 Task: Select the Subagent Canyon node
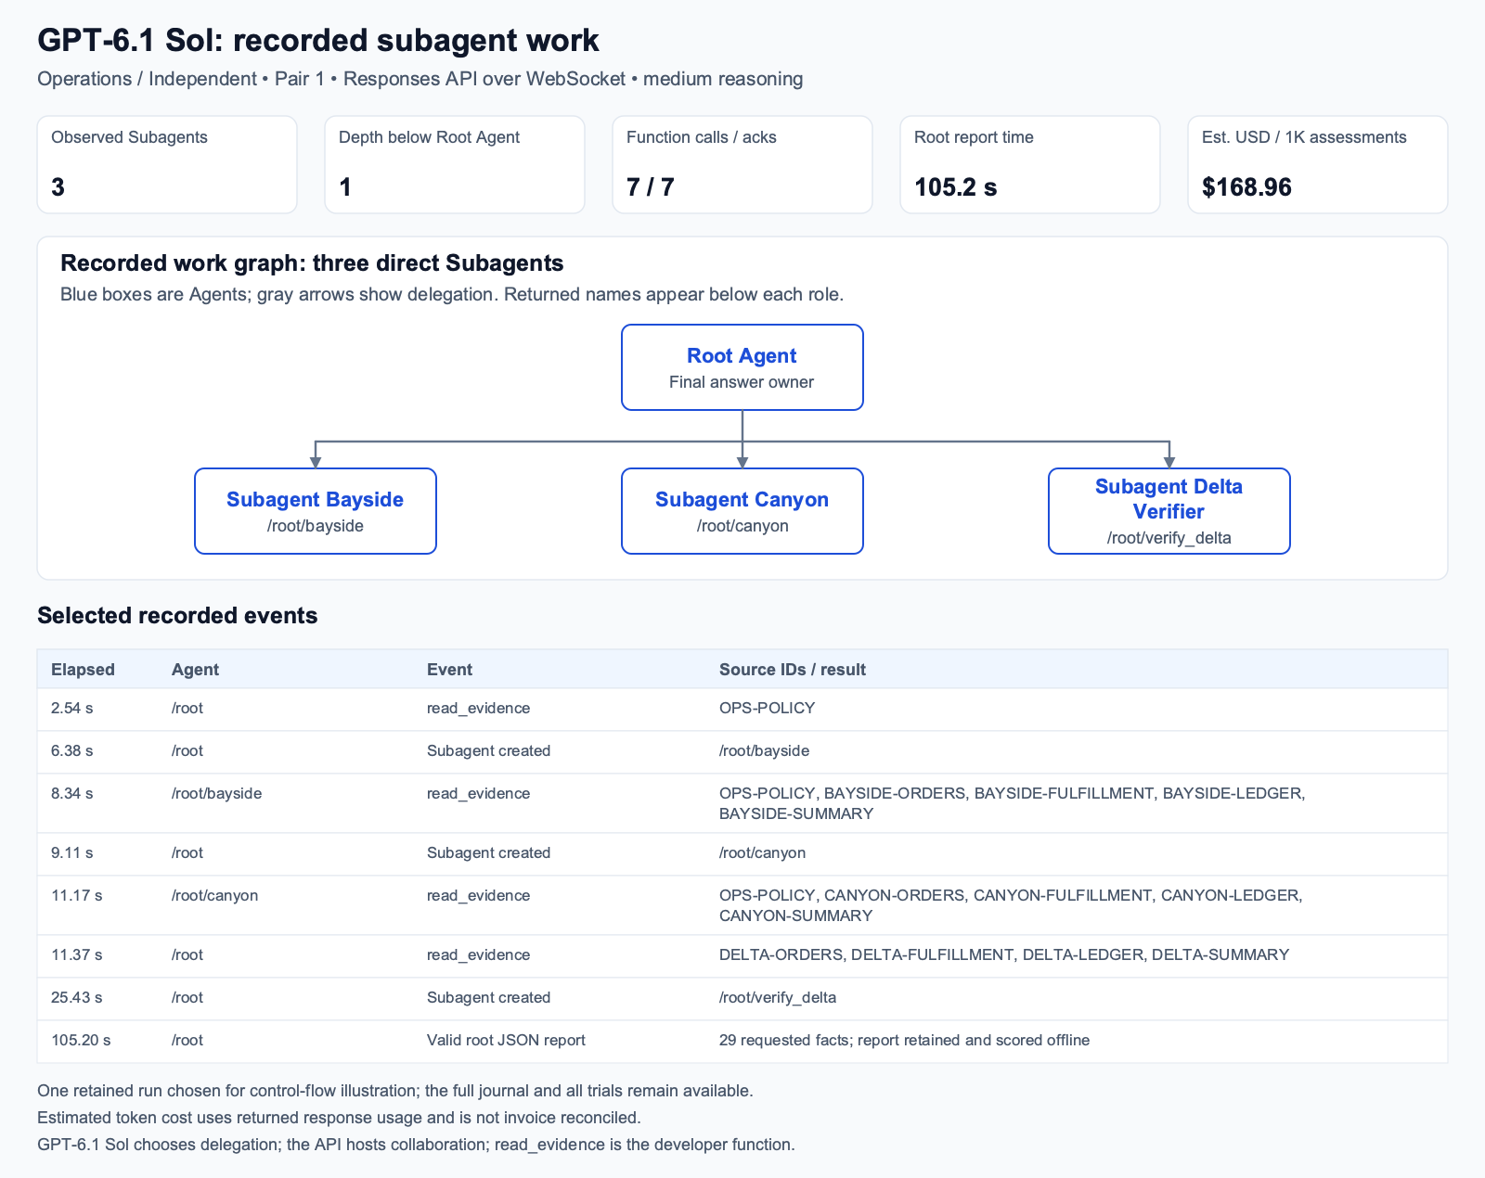point(742,511)
